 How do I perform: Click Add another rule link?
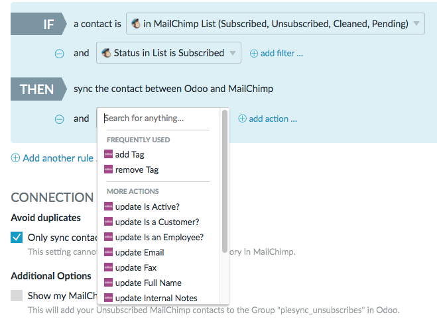click(58, 158)
